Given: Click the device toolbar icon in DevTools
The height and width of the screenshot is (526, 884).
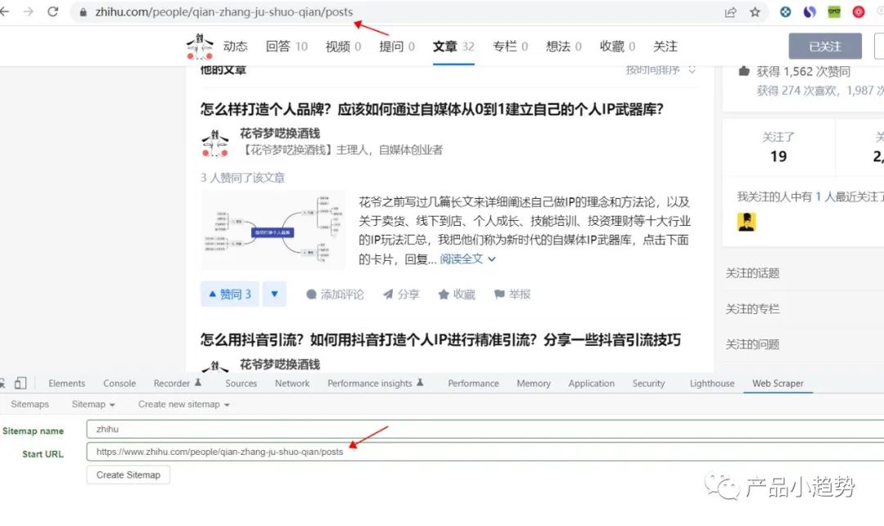Looking at the screenshot, I should click(x=20, y=383).
